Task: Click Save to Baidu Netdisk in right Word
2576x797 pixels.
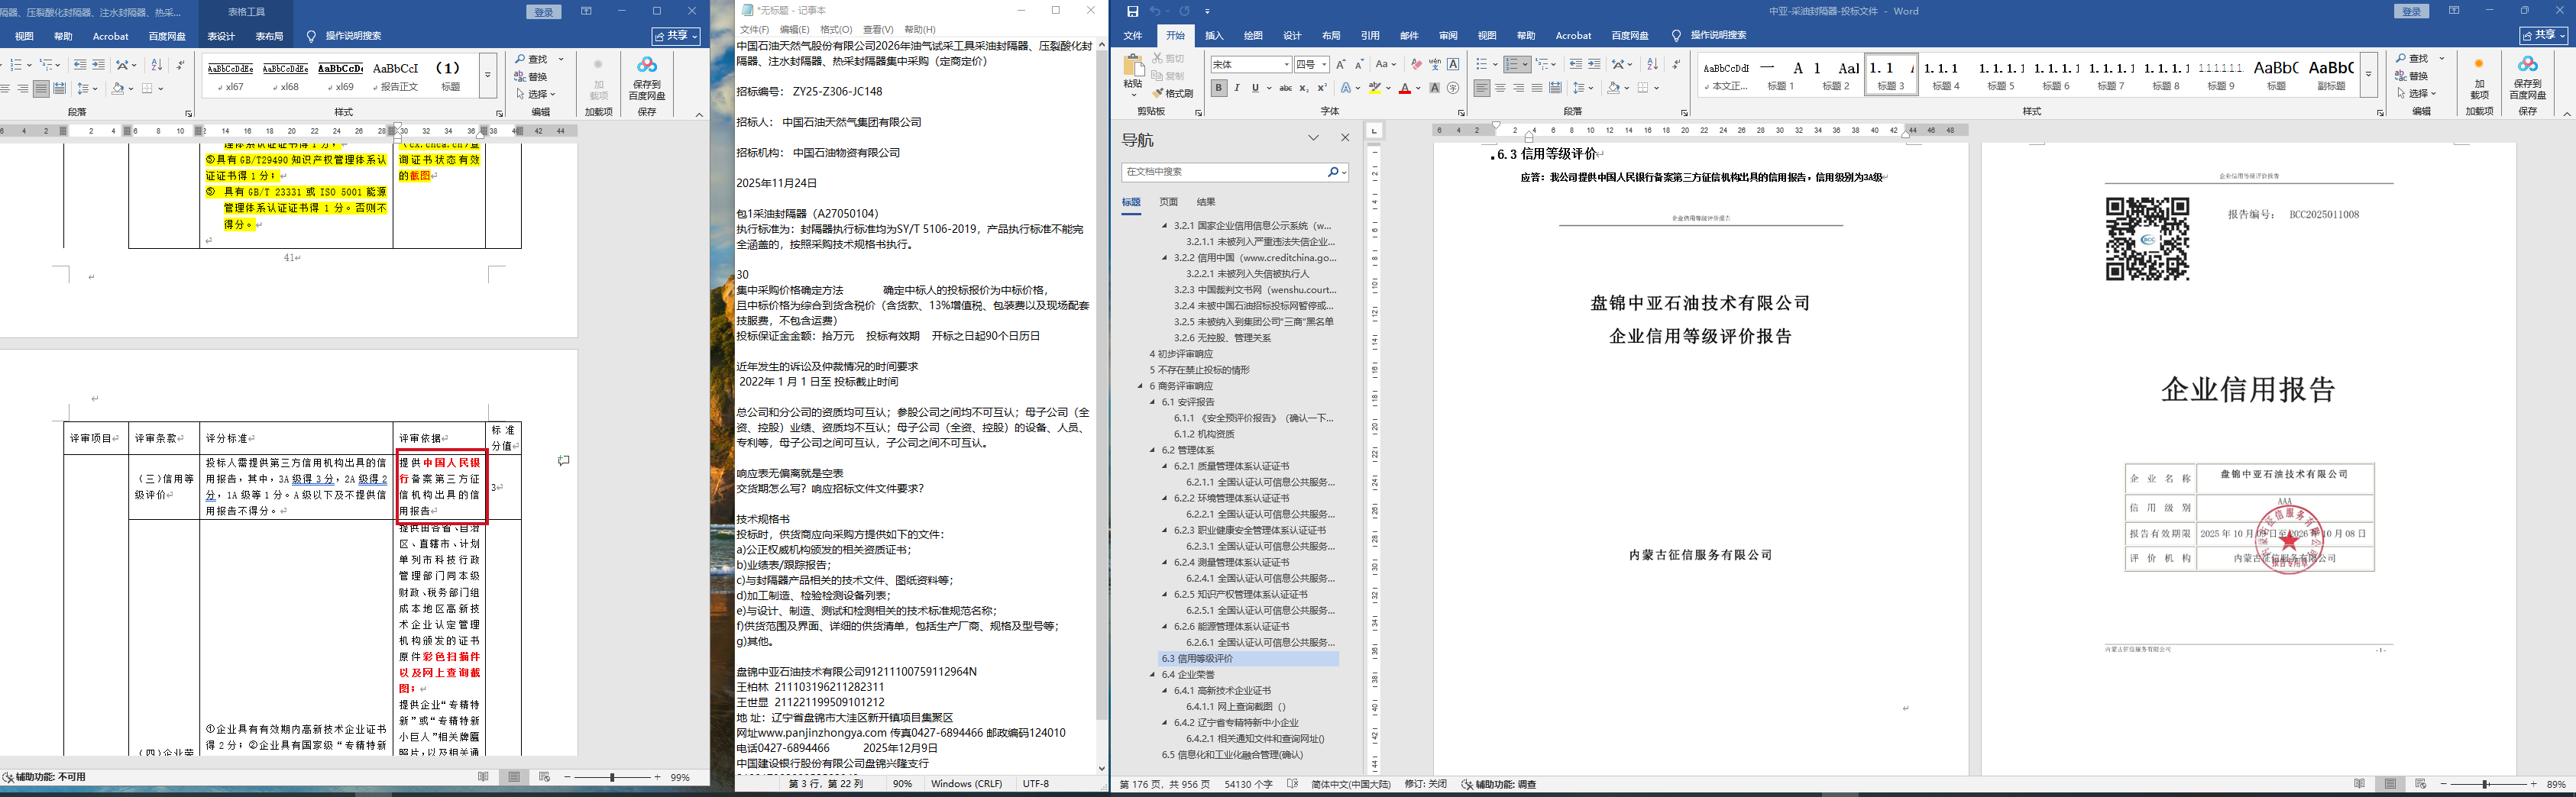Action: point(2527,78)
